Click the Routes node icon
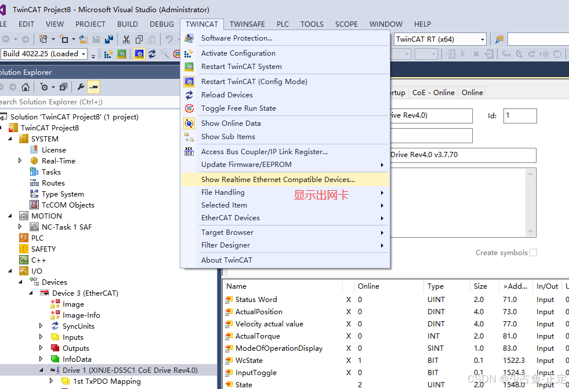569x389 pixels. tap(34, 183)
